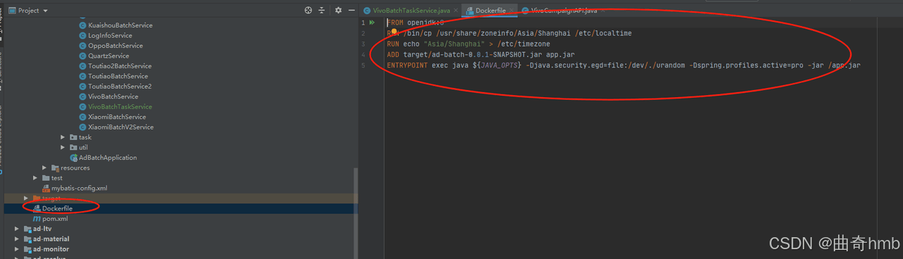
Task: Click ENTRYPOINT keyword on line 5
Action: [407, 65]
